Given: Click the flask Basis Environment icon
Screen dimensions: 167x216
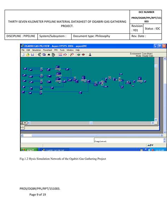Looking at the screenshot, I should pos(90,55).
